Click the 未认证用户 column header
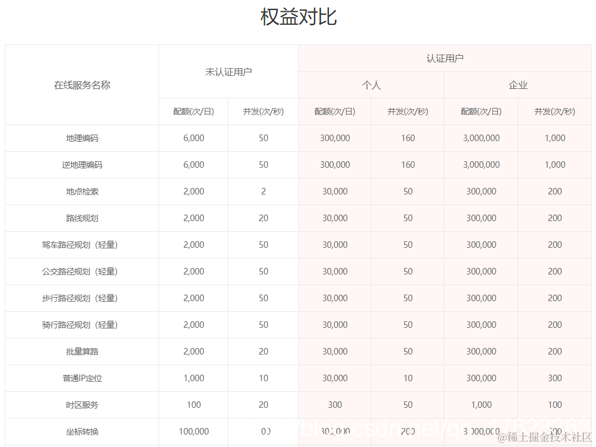The height and width of the screenshot is (447, 596). pyautogui.click(x=228, y=71)
